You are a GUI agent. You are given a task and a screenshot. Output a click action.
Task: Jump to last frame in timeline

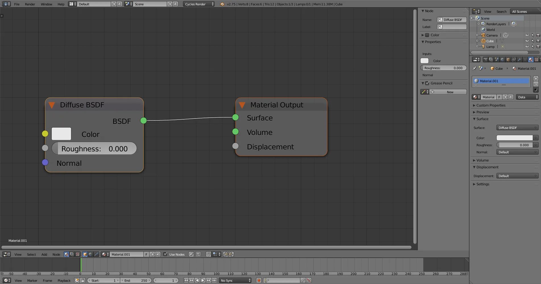point(215,280)
